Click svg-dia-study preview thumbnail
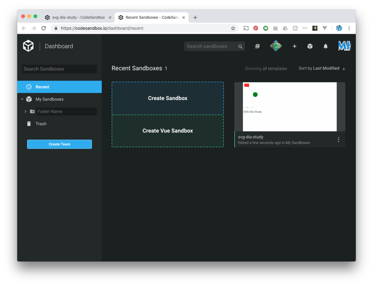The height and width of the screenshot is (286, 373). (x=290, y=107)
